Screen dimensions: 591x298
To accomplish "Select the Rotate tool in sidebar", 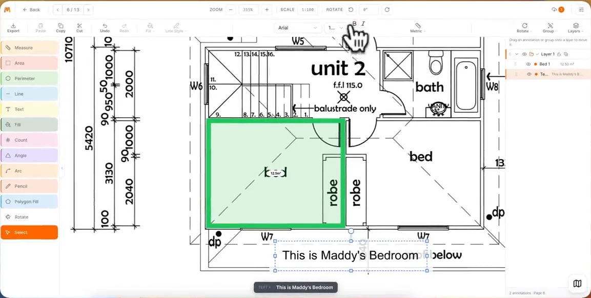I will click(x=29, y=217).
